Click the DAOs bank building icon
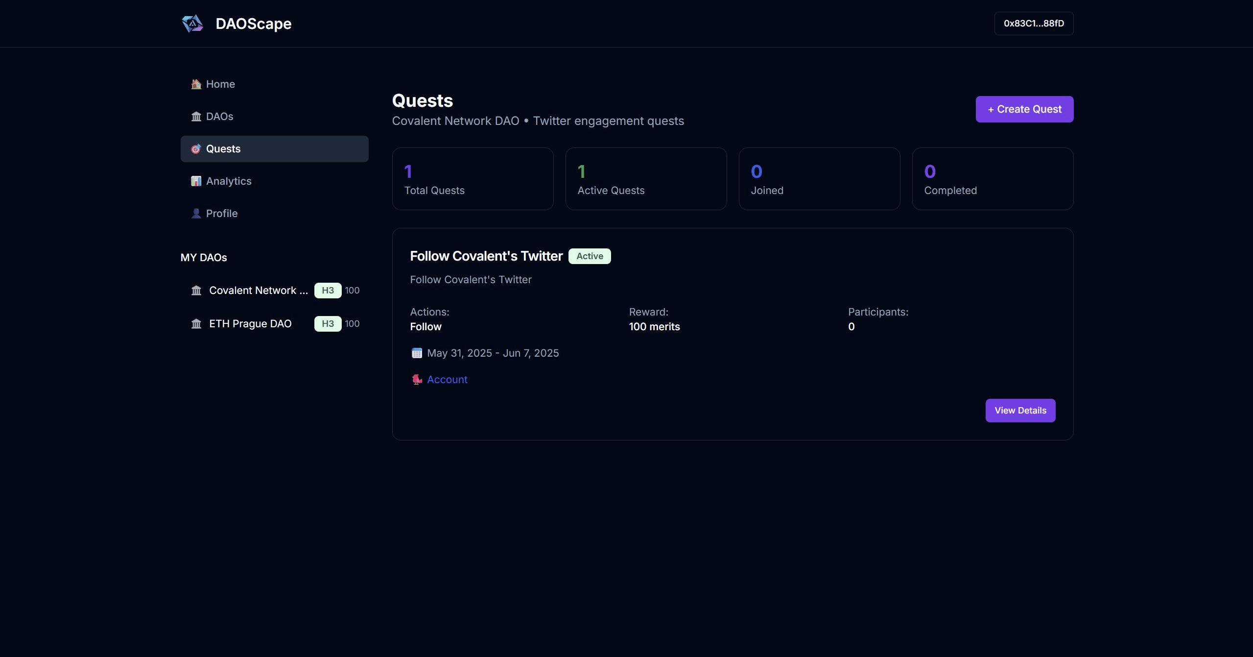Screen dimensions: 1253x657 pyautogui.click(x=196, y=117)
